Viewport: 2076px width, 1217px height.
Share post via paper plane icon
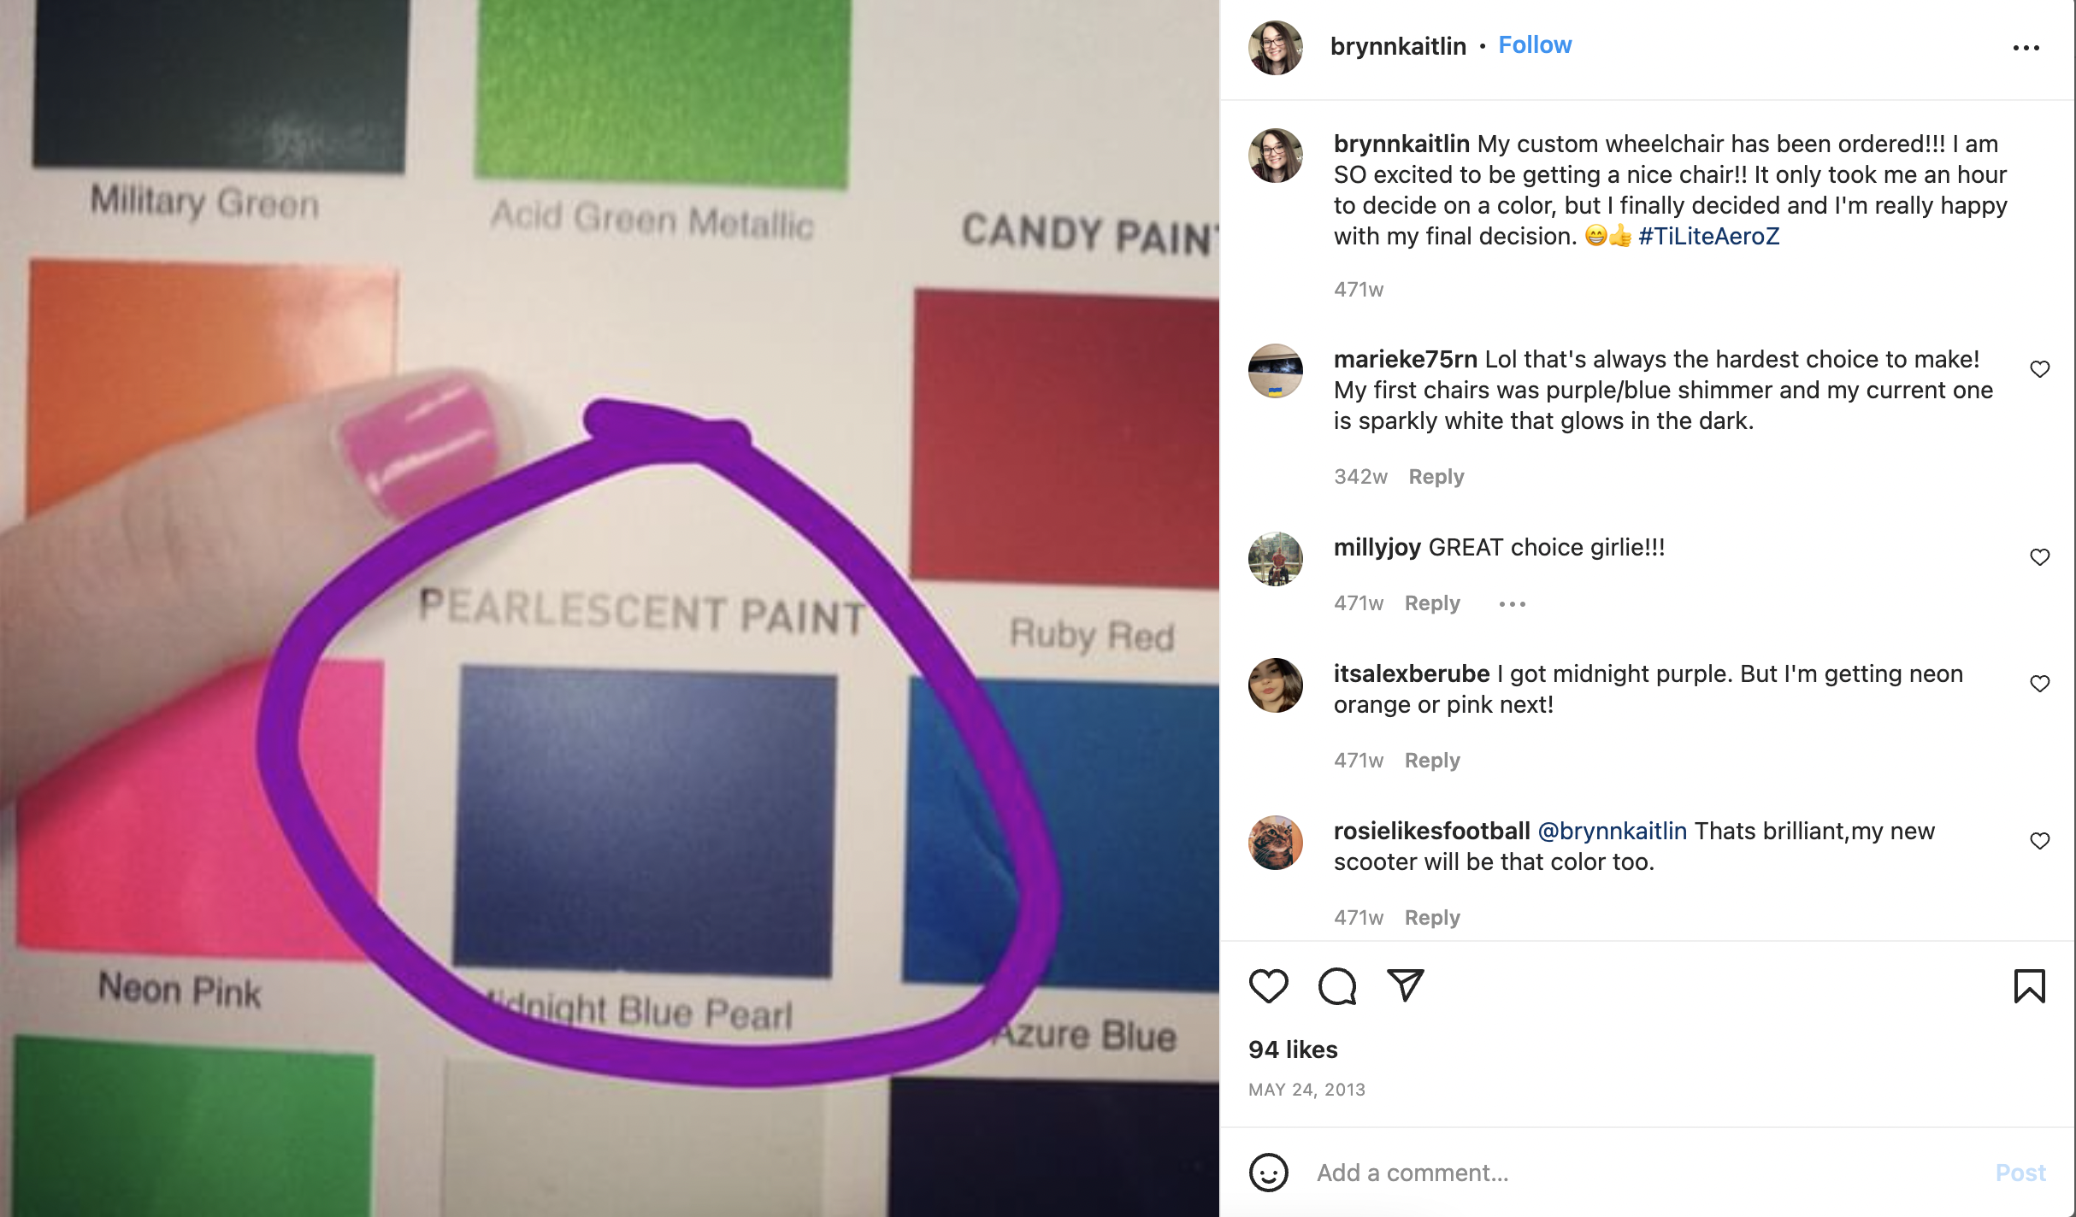(x=1405, y=985)
